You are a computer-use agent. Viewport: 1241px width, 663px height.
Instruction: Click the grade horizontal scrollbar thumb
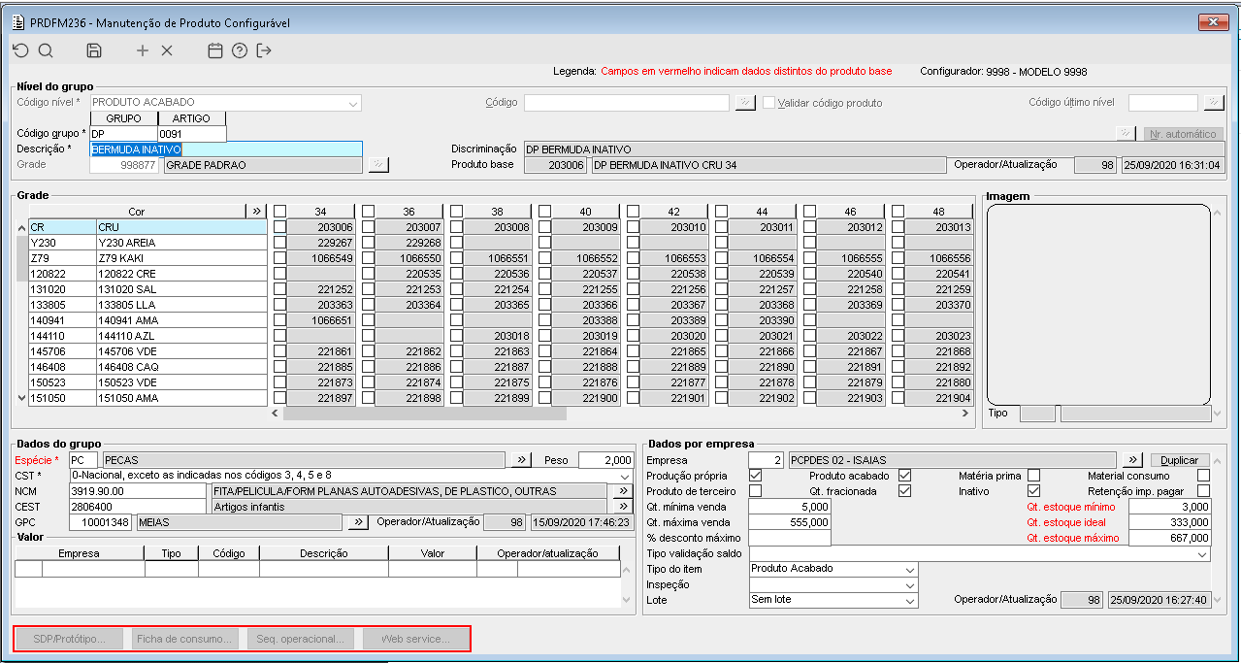(425, 414)
